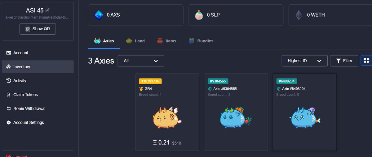The image size is (372, 157).
Task: Click the QR code icon in Show QR
Action: pos(28,29)
